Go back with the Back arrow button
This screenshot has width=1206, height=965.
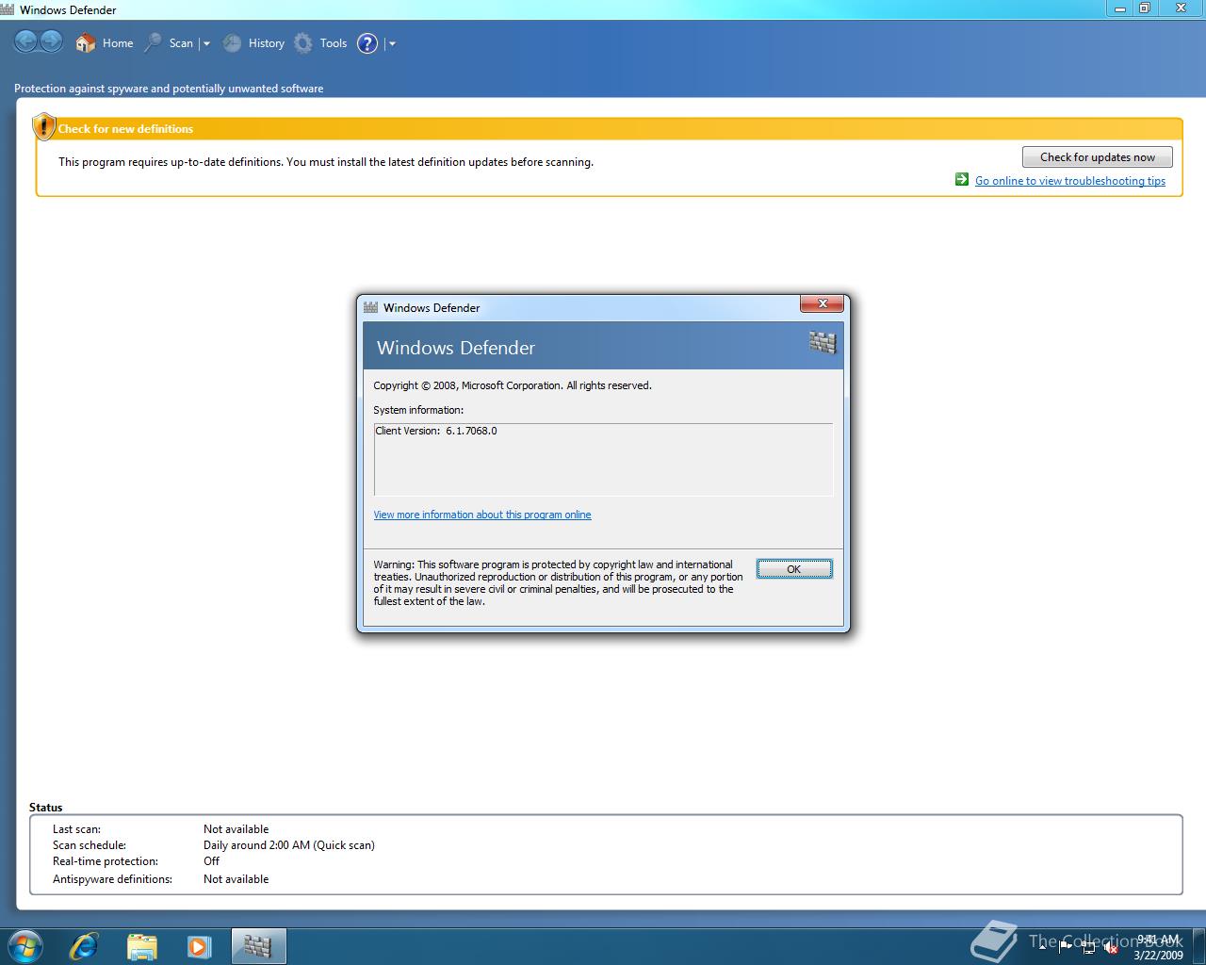25,41
